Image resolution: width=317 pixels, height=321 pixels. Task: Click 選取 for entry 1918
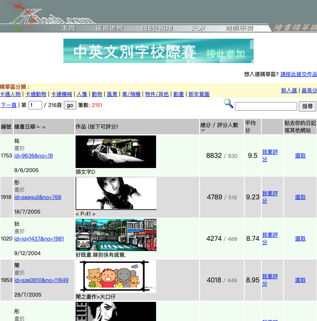click(x=300, y=197)
